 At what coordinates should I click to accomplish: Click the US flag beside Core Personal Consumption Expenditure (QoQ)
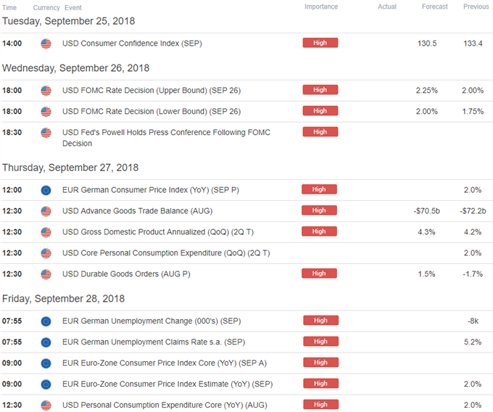click(46, 253)
